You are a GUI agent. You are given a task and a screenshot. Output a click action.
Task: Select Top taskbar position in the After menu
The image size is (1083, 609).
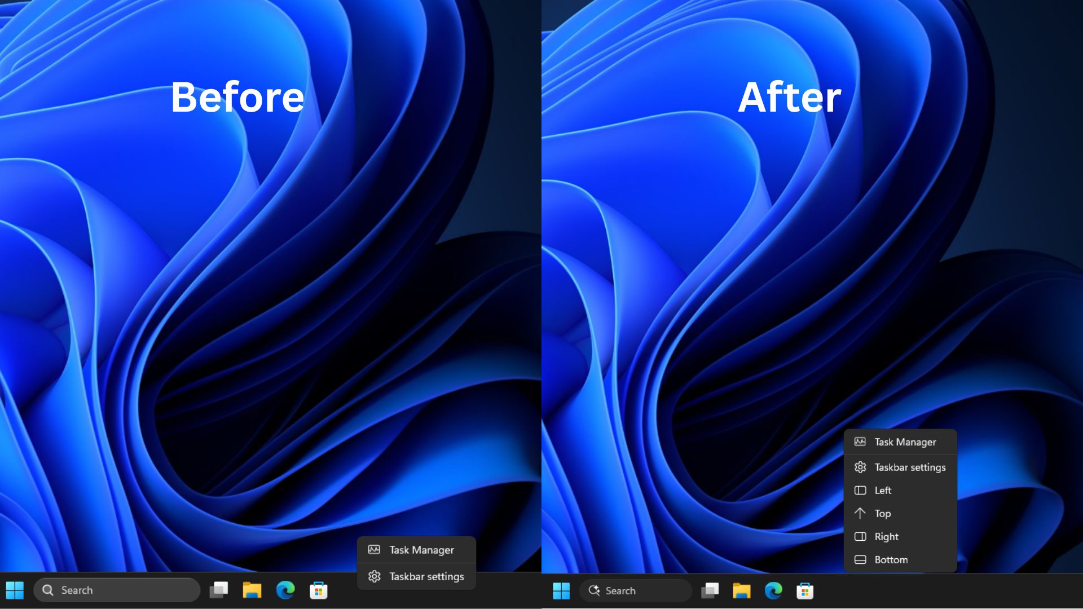click(x=900, y=514)
